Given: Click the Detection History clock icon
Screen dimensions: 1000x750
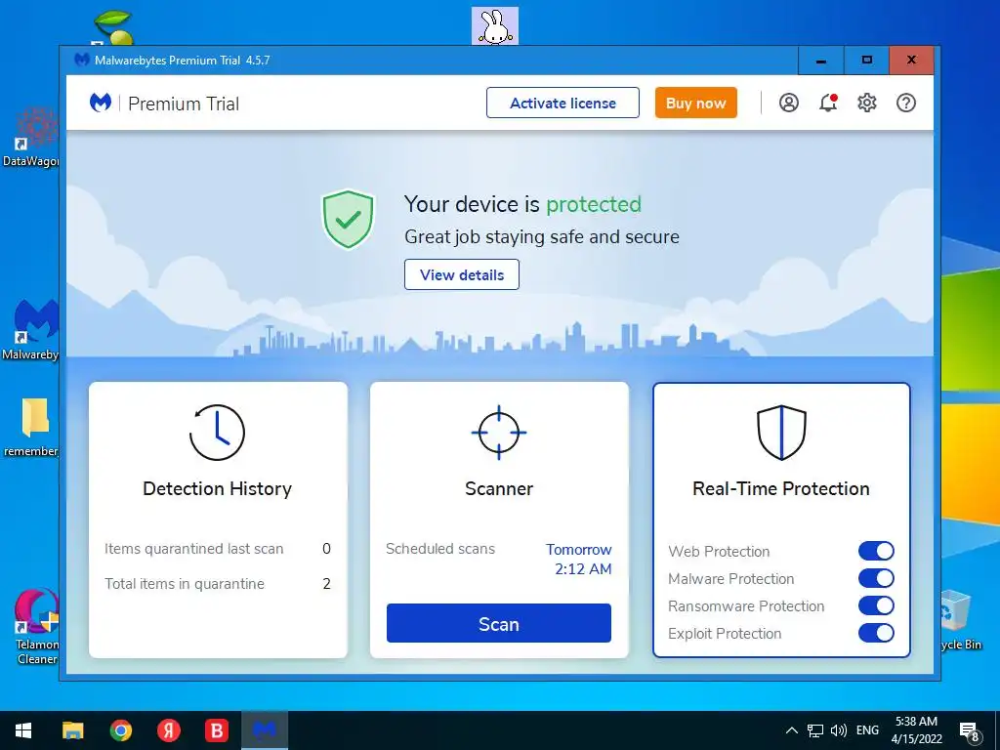Looking at the screenshot, I should (x=217, y=433).
